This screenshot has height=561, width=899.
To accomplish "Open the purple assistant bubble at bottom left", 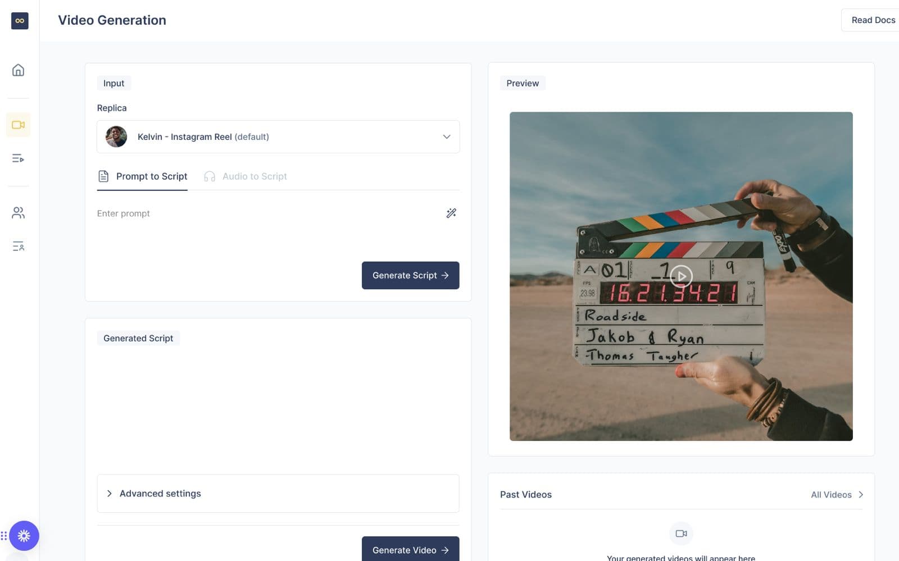I will (x=24, y=536).
